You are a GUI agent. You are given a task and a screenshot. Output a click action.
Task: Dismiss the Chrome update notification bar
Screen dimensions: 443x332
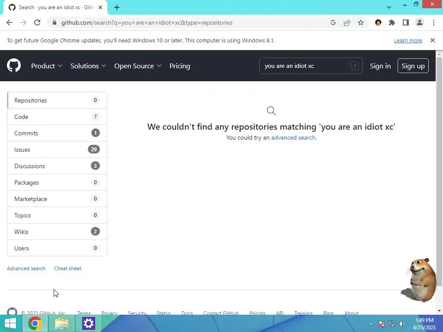coord(432,40)
